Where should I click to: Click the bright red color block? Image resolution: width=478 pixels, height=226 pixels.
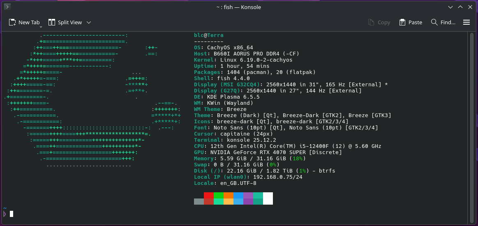click(x=209, y=195)
